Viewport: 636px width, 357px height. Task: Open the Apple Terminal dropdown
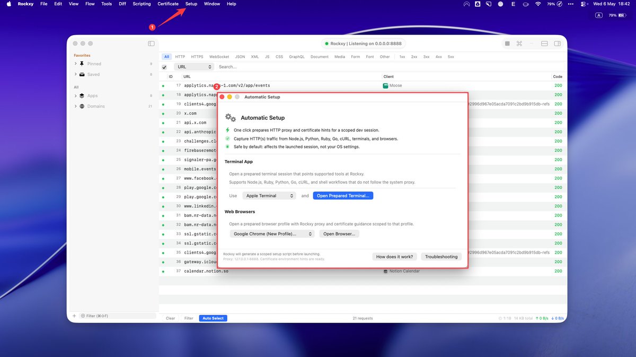click(x=269, y=196)
